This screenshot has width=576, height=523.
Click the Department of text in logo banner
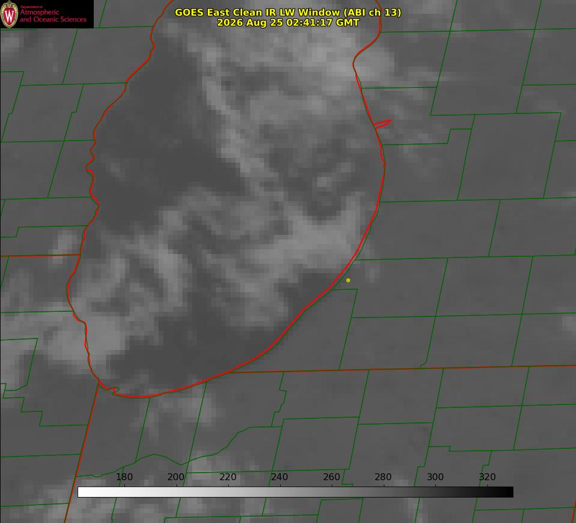coord(31,7)
